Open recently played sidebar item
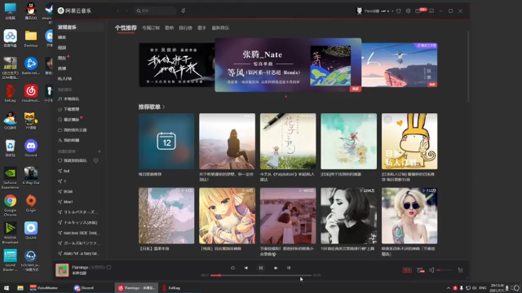 point(69,120)
